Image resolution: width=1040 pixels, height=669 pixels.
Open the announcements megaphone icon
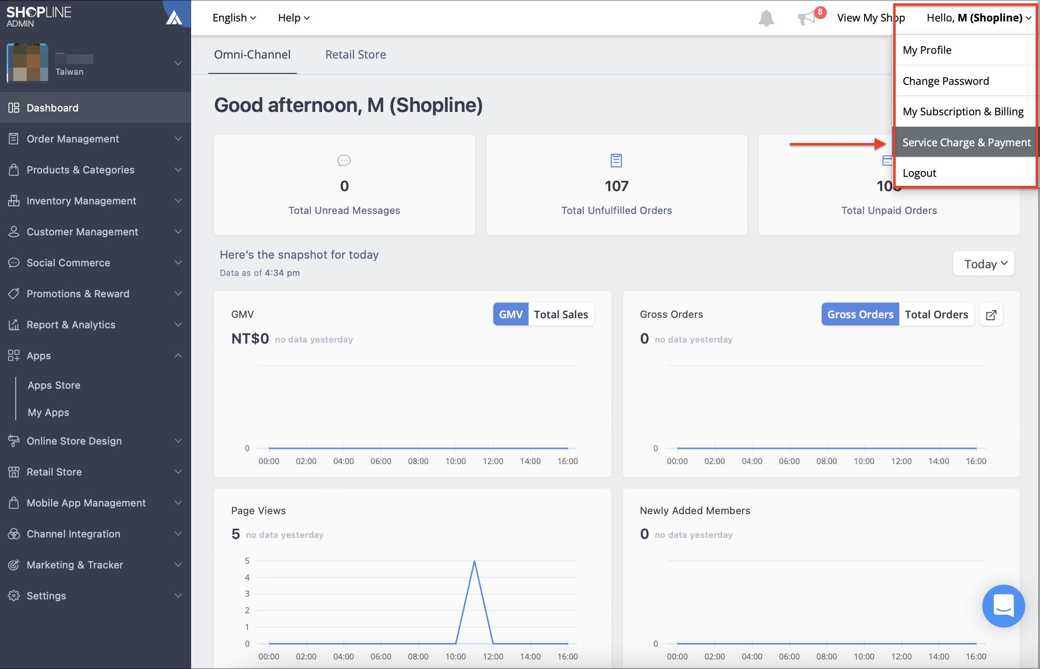pyautogui.click(x=807, y=18)
